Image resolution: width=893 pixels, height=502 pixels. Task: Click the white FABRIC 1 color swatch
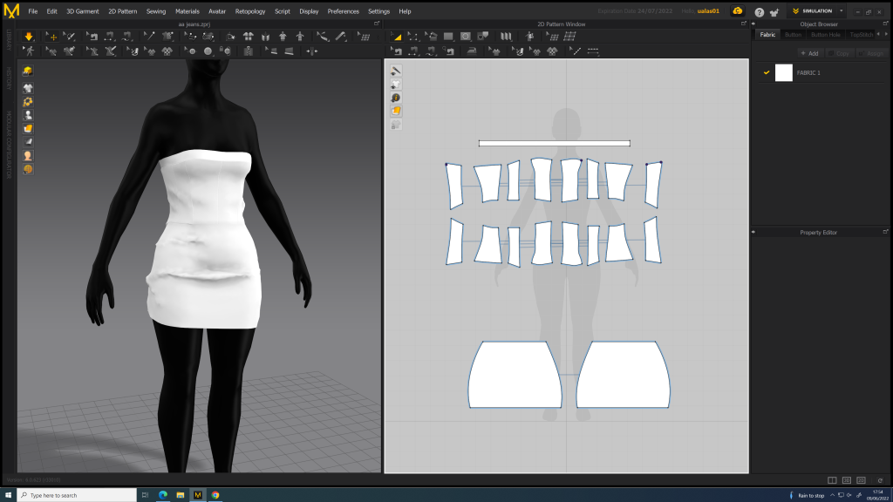pos(783,72)
